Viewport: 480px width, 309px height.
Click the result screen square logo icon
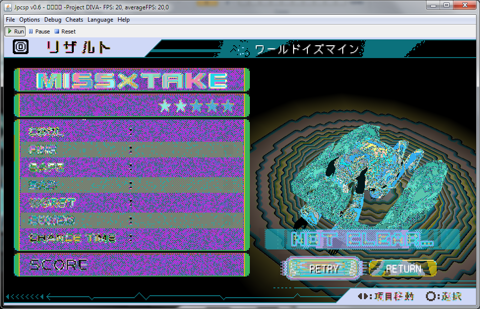pos(21,47)
